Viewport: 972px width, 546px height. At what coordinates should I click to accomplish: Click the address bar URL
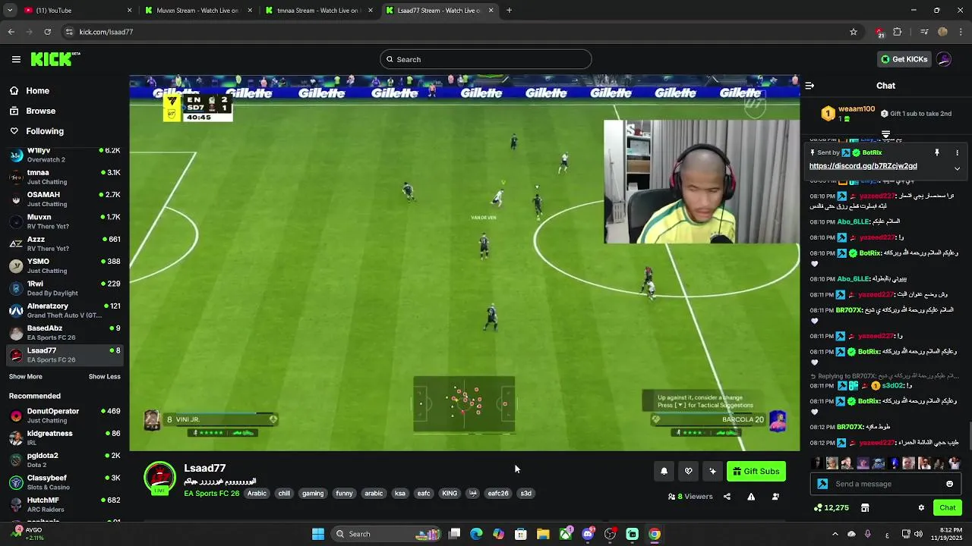pos(106,32)
